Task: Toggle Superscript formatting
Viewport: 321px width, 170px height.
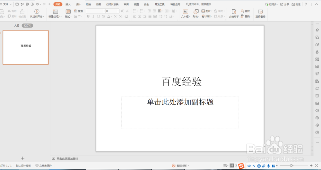Action: (116, 16)
